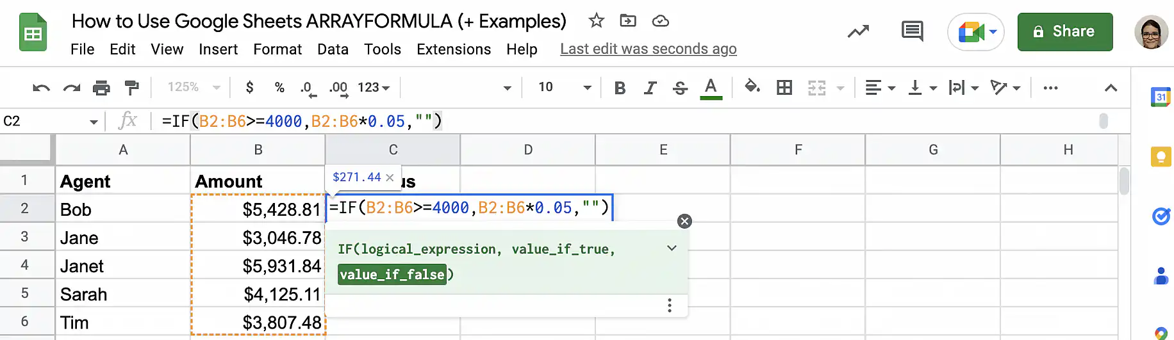This screenshot has height=340, width=1174.
Task: Open the View menu
Action: point(167,49)
